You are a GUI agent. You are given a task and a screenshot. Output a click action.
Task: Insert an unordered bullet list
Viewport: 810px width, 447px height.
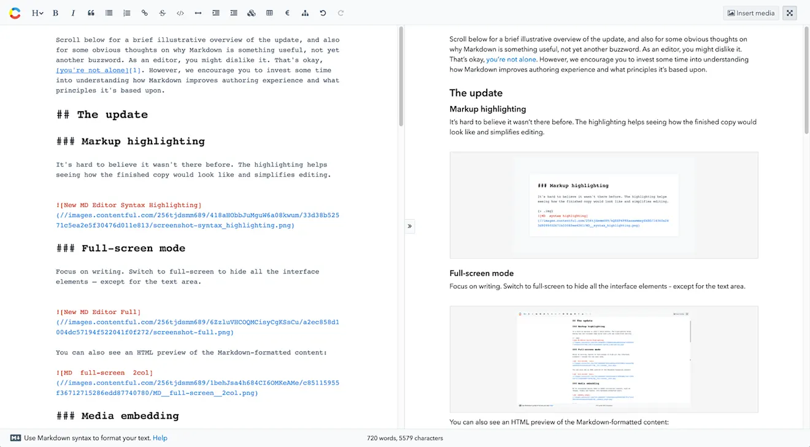coord(109,13)
